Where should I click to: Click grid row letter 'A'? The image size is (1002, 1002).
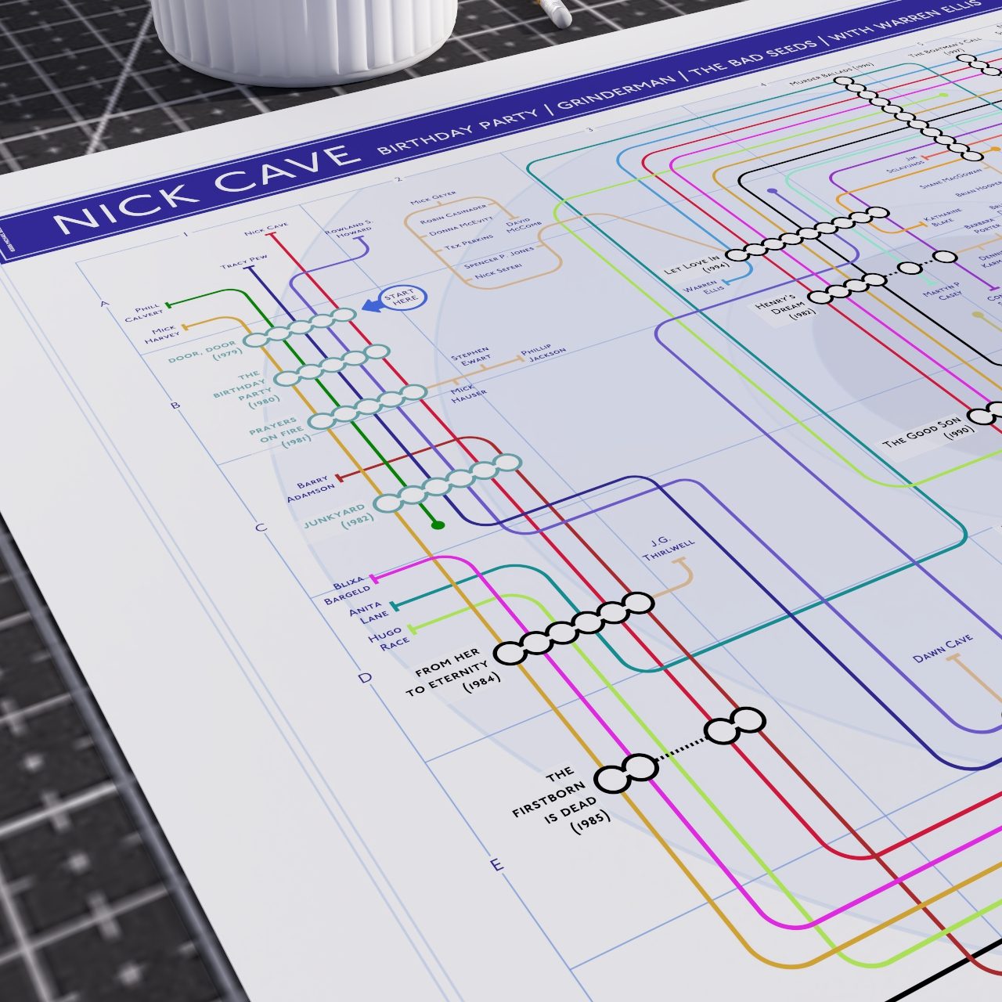click(104, 304)
